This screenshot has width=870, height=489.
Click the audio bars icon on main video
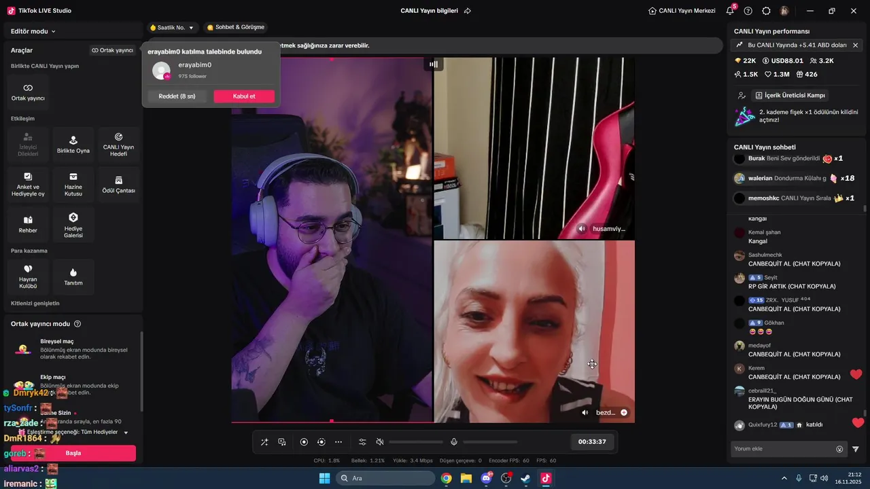coord(433,64)
